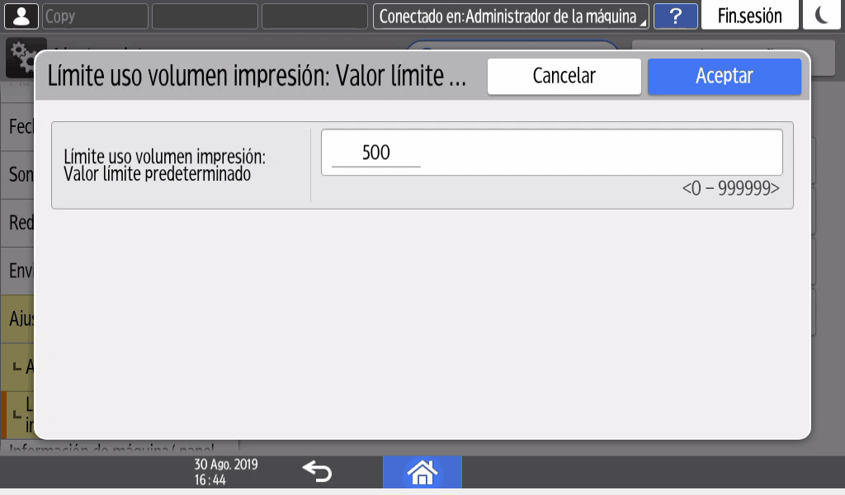Tap the date and time display
Image resolution: width=845 pixels, height=495 pixels.
tap(225, 472)
